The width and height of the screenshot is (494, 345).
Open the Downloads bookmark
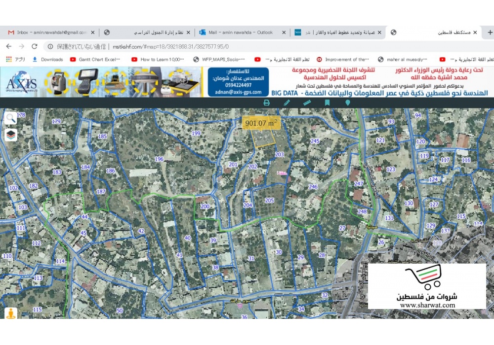click(47, 59)
